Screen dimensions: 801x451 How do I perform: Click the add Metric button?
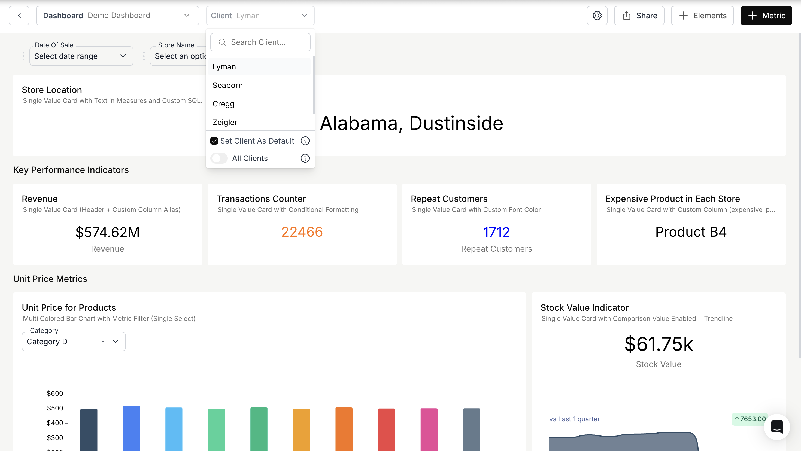[x=766, y=16]
